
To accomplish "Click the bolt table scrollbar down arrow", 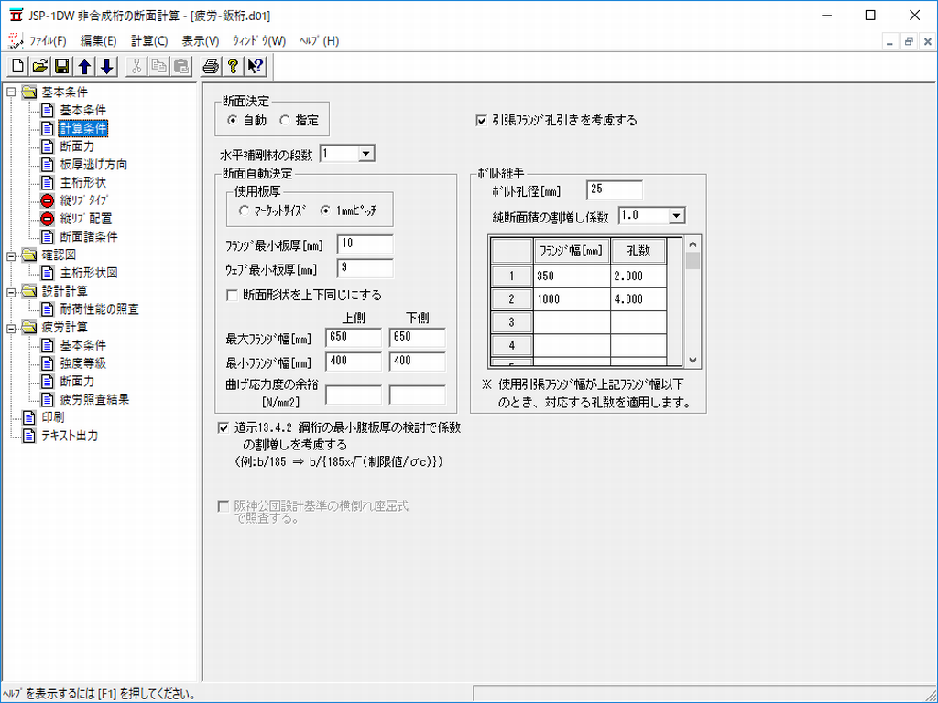I will tap(693, 361).
